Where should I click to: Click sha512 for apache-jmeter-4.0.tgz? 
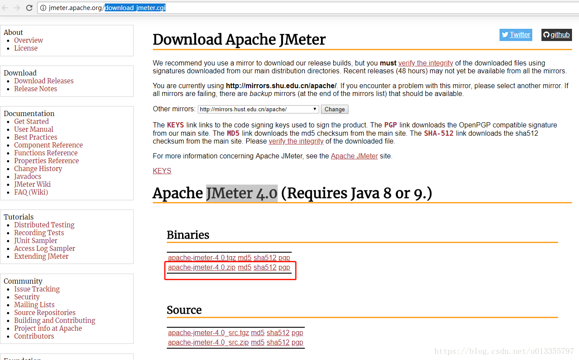click(x=265, y=257)
